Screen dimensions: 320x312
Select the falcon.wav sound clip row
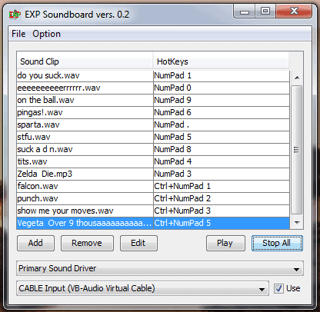153,186
